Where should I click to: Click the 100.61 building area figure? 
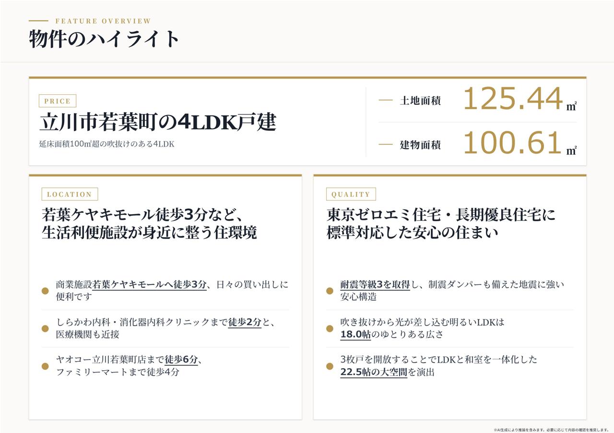(x=512, y=143)
